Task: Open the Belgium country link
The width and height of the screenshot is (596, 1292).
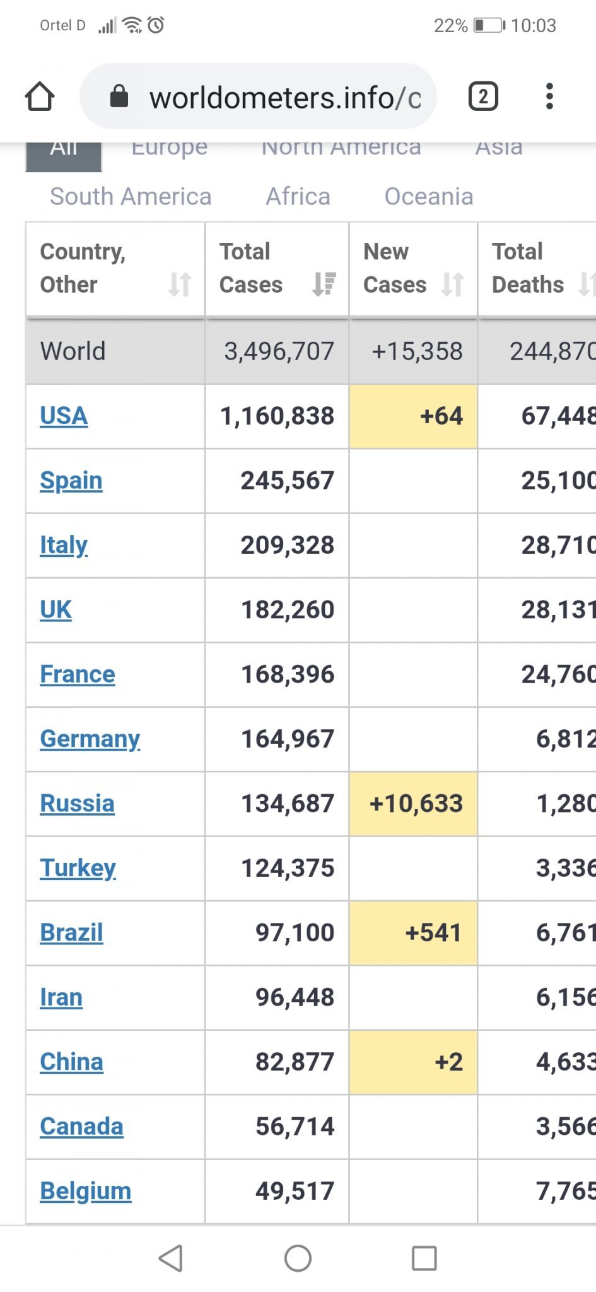Action: pyautogui.click(x=85, y=1191)
